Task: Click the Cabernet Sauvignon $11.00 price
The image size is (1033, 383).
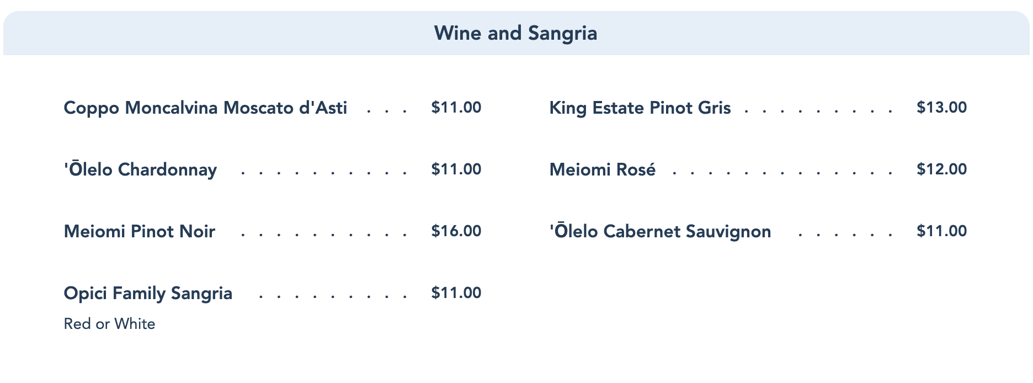Action: tap(941, 231)
